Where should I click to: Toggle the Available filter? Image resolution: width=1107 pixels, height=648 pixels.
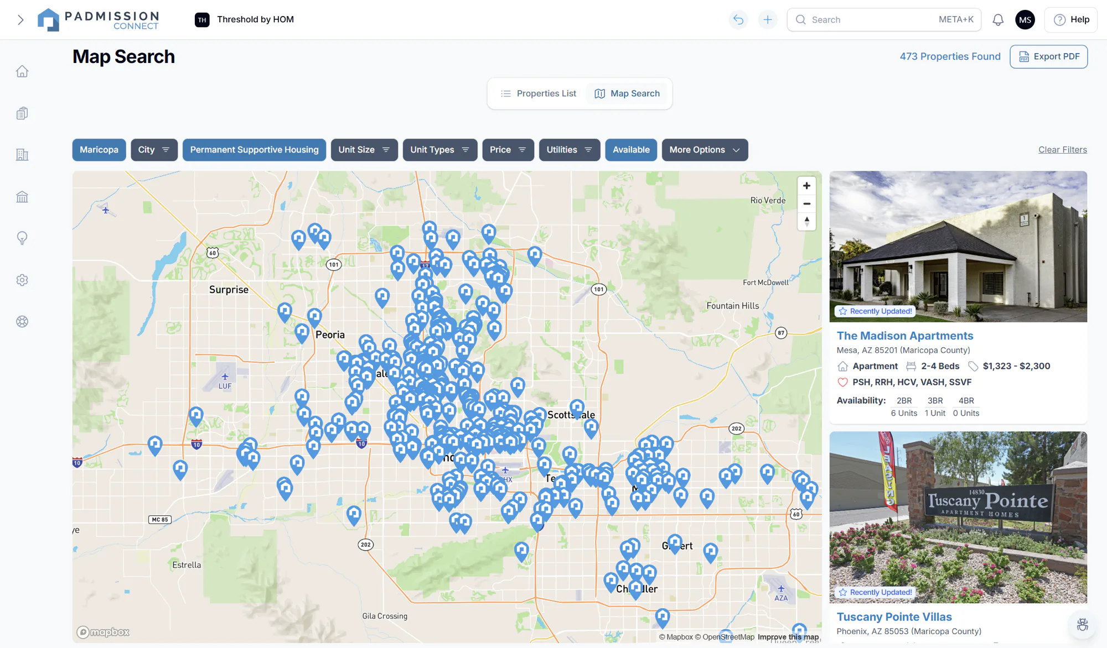[x=631, y=150]
